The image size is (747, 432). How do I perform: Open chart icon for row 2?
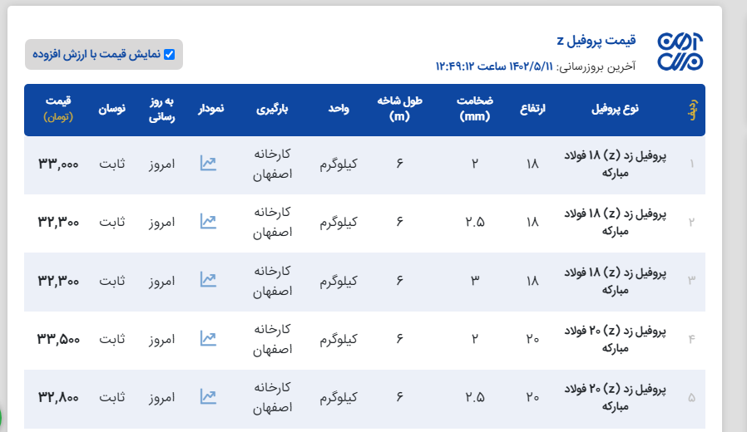coord(208,222)
